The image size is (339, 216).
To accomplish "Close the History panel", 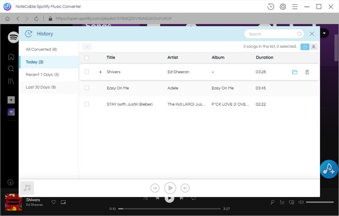I will click(312, 34).
